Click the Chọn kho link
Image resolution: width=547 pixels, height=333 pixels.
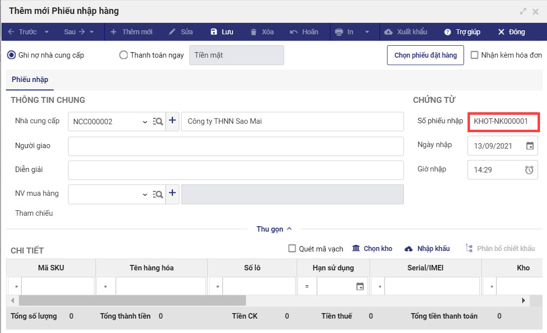point(373,249)
